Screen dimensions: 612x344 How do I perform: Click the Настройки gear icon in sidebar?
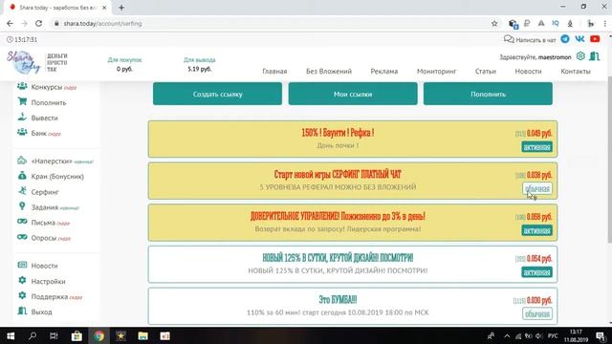22,280
